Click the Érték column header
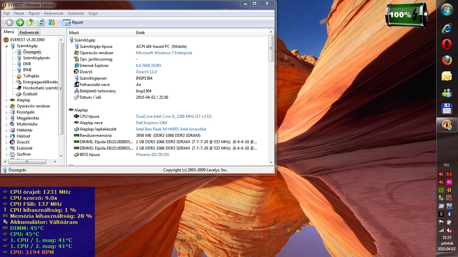 click(196, 33)
